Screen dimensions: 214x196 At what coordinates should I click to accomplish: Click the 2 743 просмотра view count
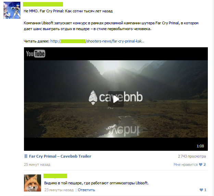click(192, 156)
